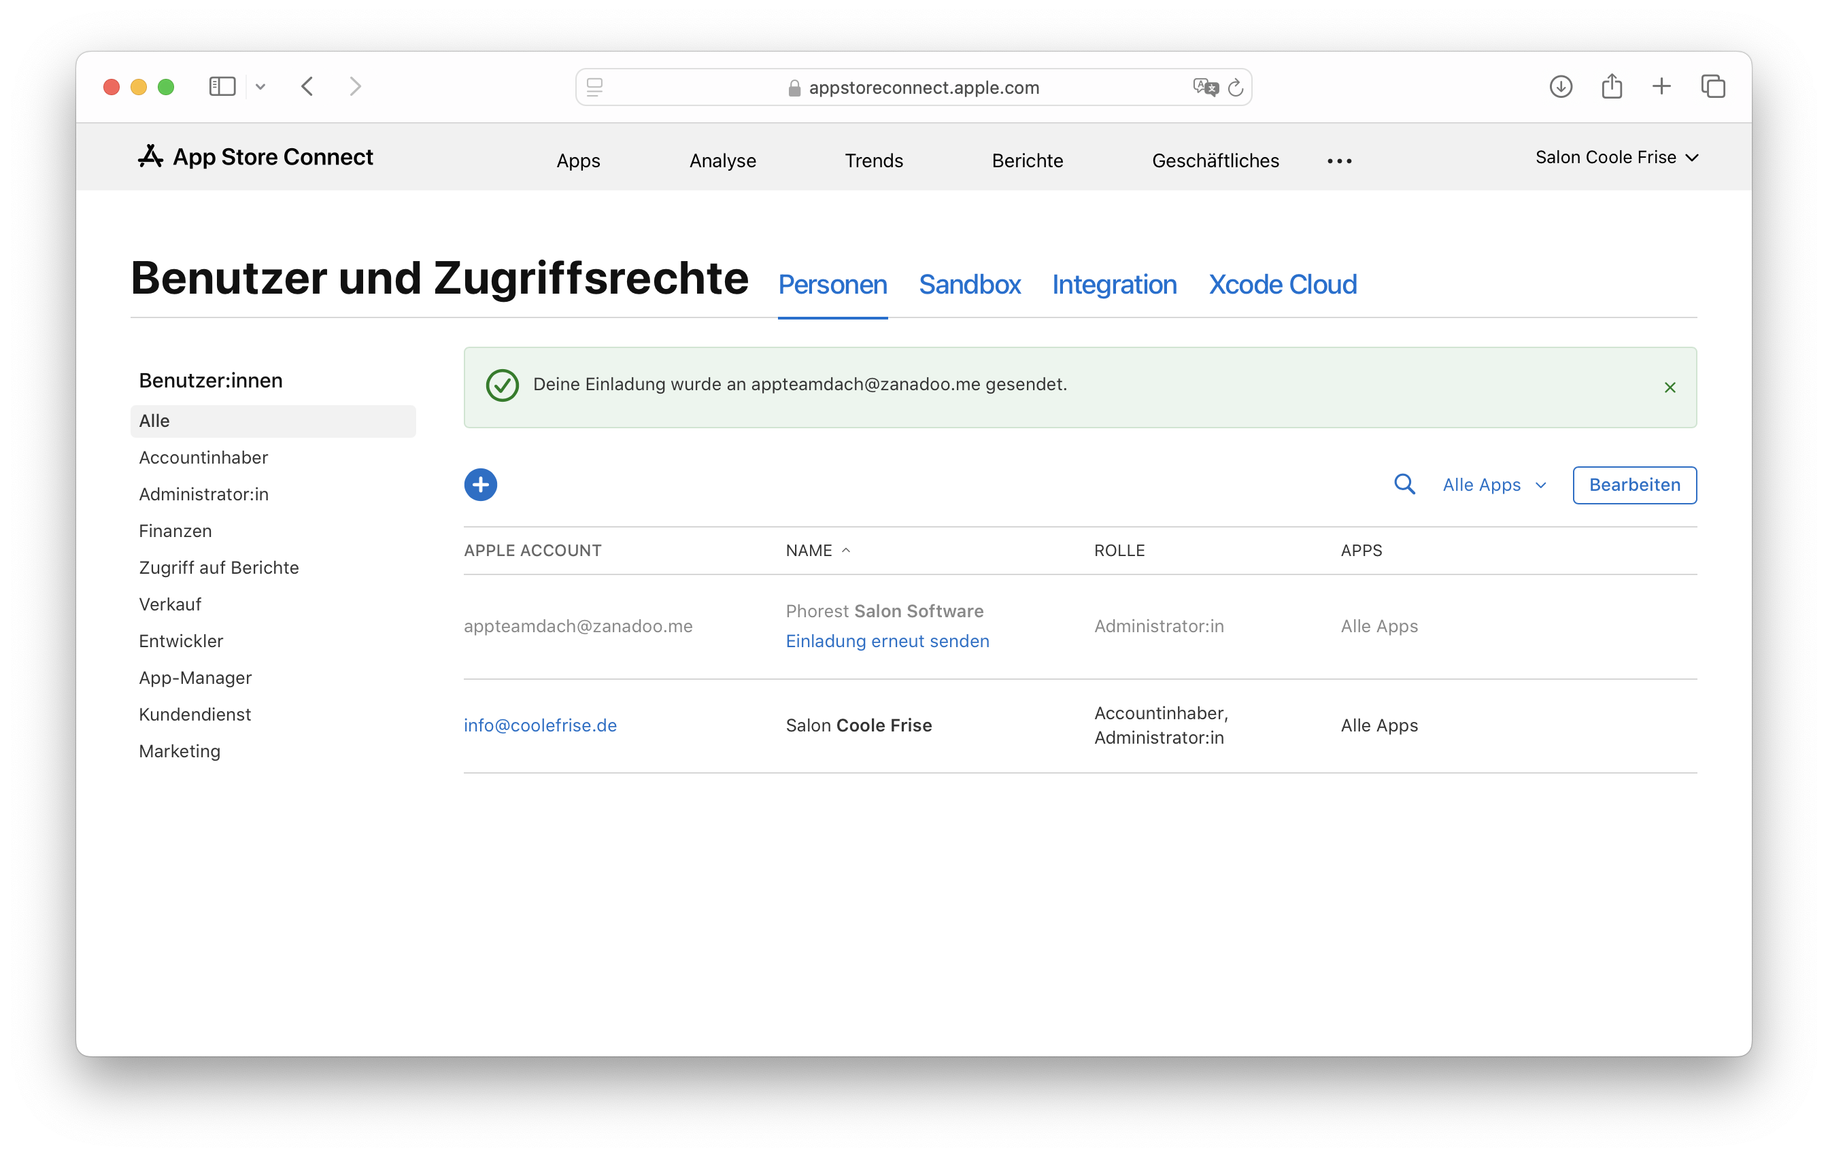Filter by Accountinhaber role

tap(203, 457)
